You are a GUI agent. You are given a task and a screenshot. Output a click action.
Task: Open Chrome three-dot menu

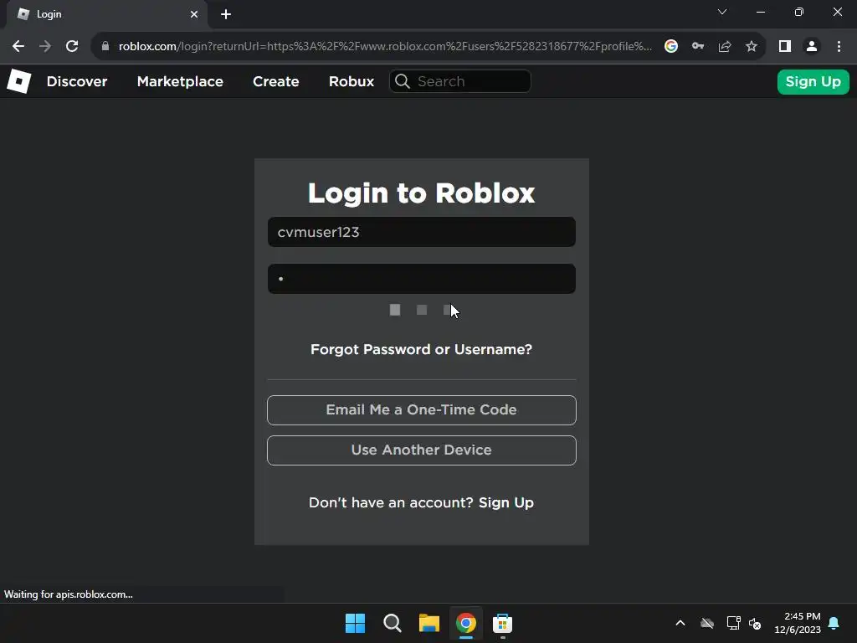point(839,47)
